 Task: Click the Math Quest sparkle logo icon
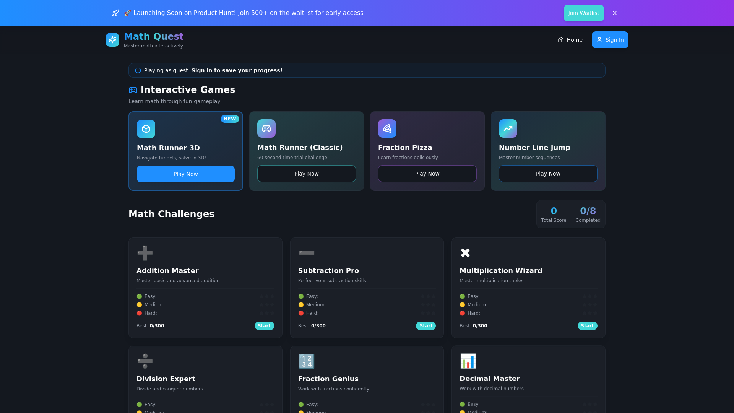pos(112,40)
